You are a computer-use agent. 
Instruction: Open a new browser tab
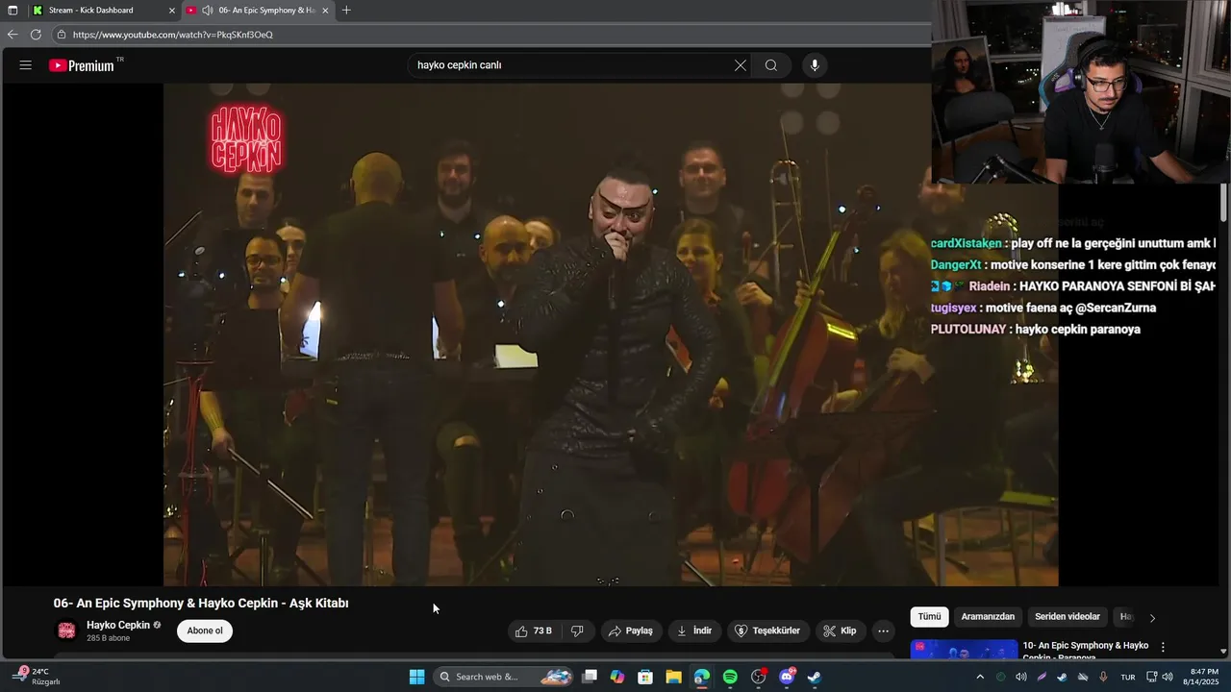346,10
